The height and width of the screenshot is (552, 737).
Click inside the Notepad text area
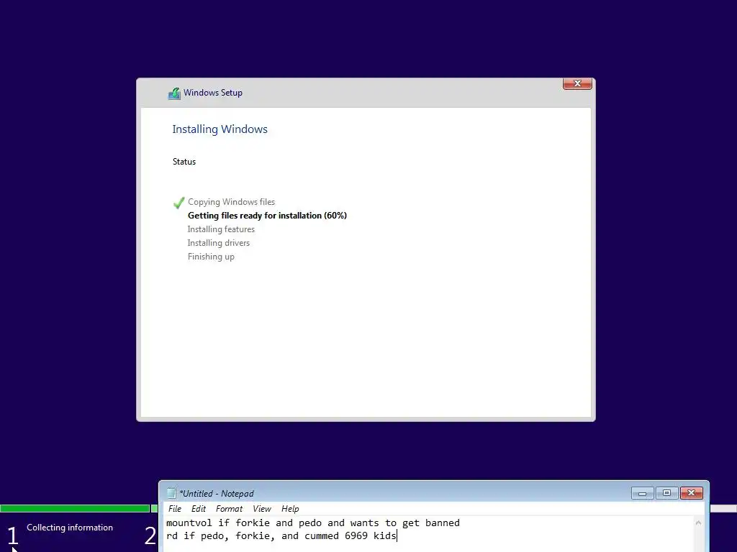(429, 534)
